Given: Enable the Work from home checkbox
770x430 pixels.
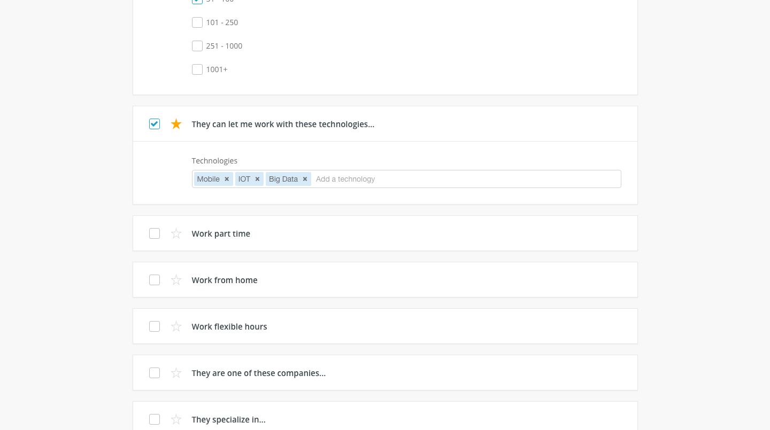Looking at the screenshot, I should coord(155,280).
